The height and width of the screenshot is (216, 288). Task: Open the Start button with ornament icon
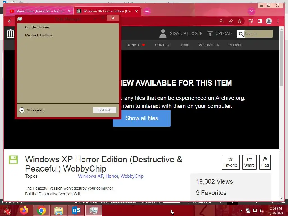(7, 211)
